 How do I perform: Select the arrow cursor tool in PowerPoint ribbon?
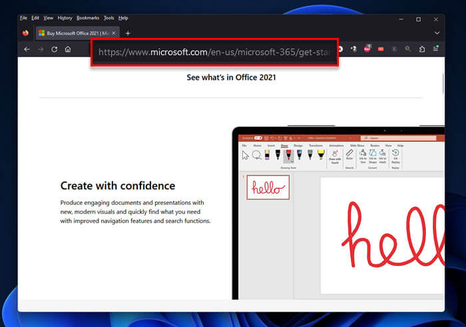pyautogui.click(x=245, y=155)
